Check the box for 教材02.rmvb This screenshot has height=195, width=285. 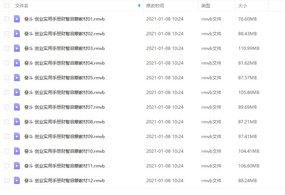[7, 33]
